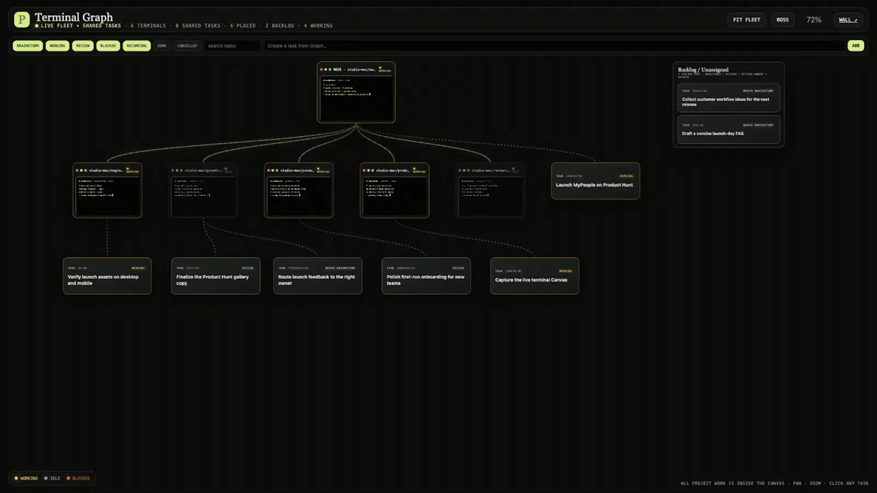Screen dimensions: 877x493
Task: Click the Terminal Graph title
Action: [x=74, y=17]
